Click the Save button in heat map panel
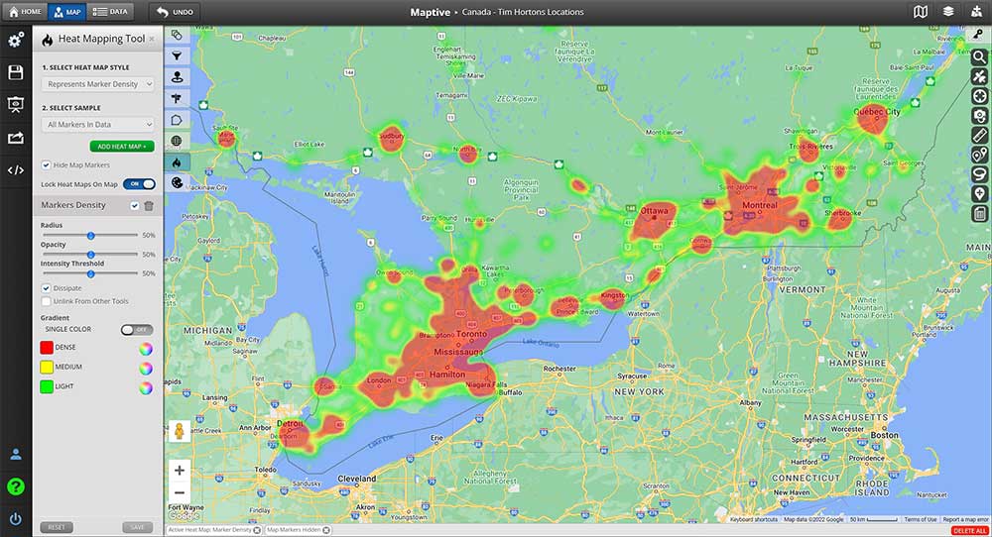 137,527
